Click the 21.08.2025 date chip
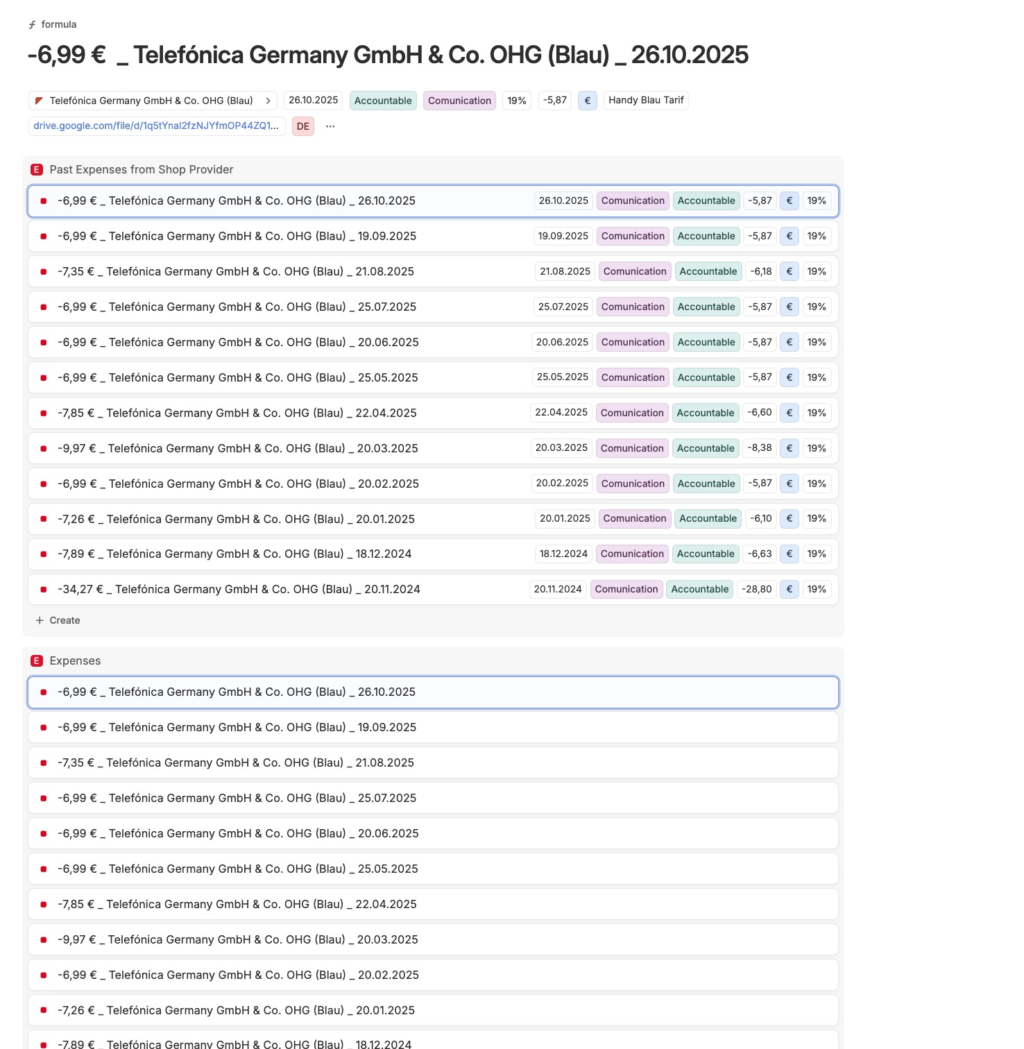Screen dimensions: 1024x1049 [x=565, y=272]
